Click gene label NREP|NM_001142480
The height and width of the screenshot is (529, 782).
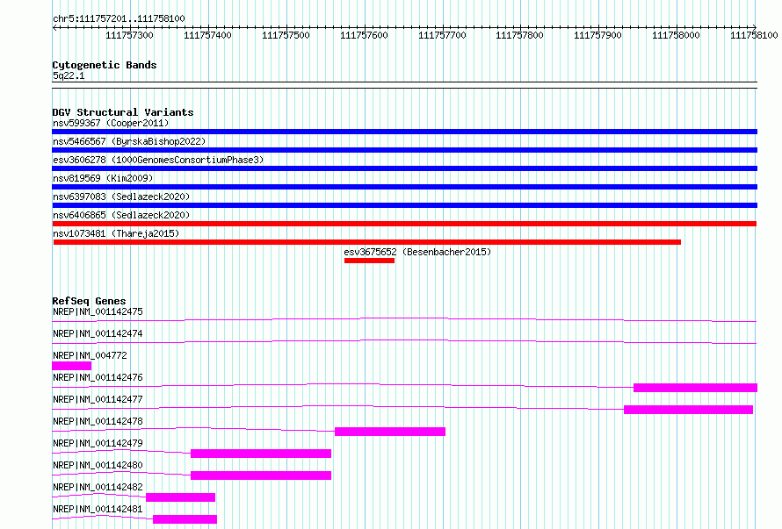click(98, 465)
